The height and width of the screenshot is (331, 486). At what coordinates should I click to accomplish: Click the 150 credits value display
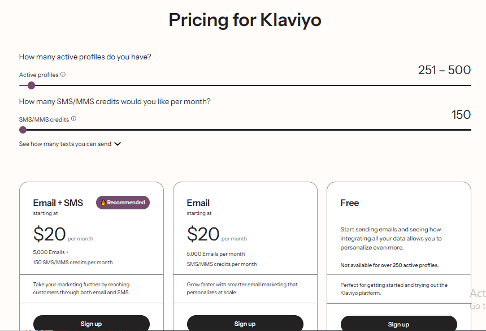pyautogui.click(x=461, y=115)
